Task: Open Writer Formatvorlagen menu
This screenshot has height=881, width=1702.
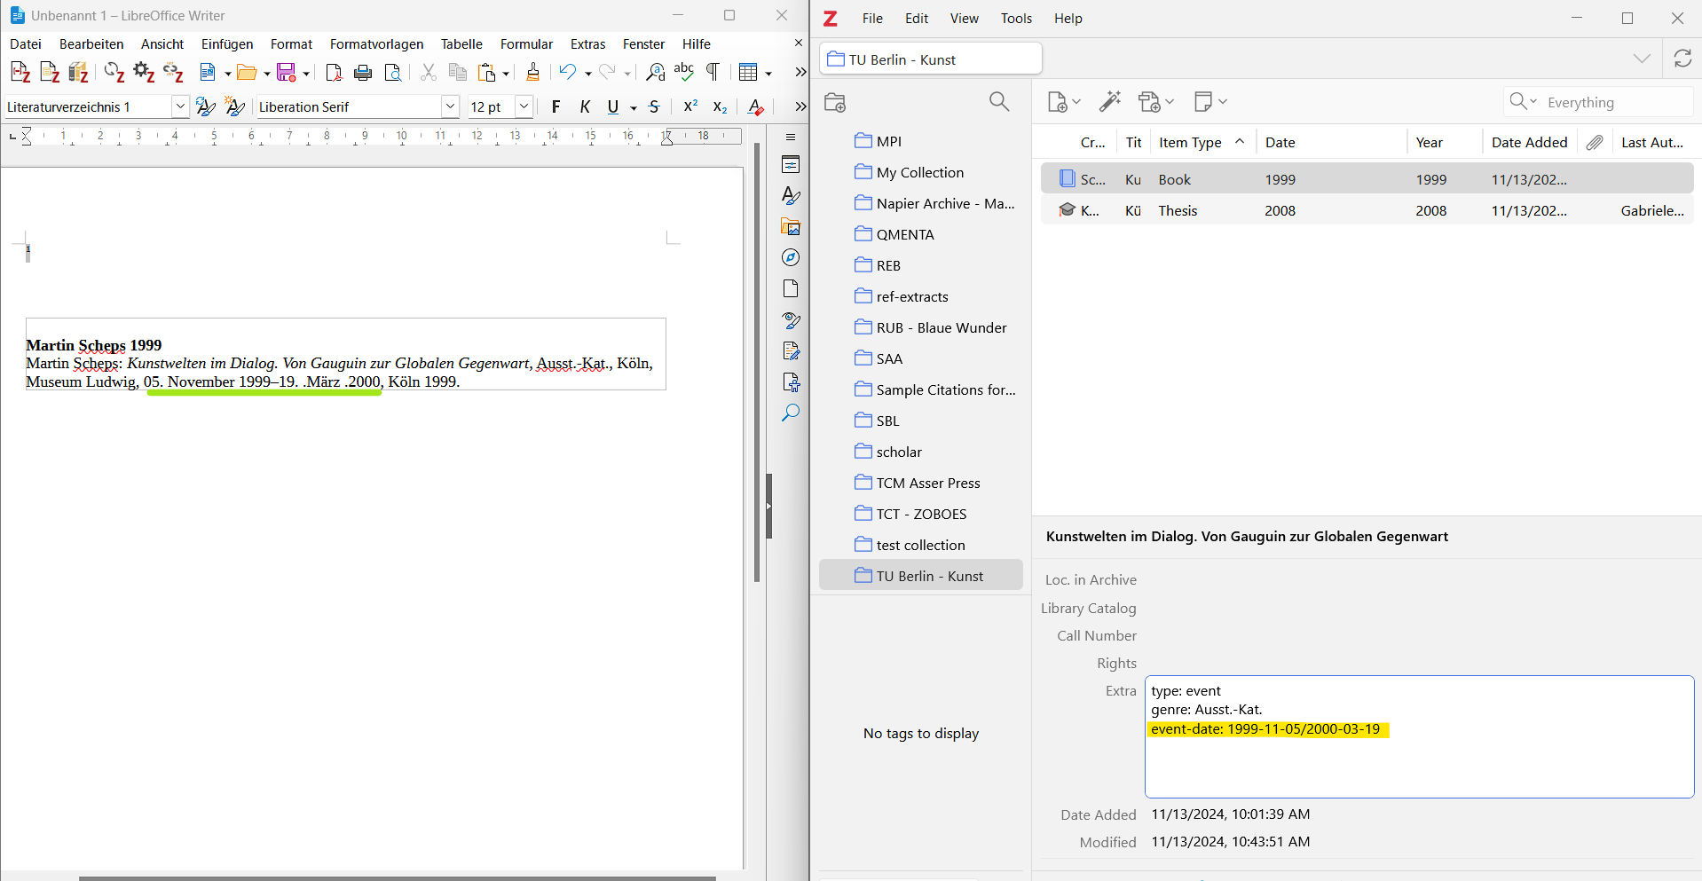Action: 376,44
